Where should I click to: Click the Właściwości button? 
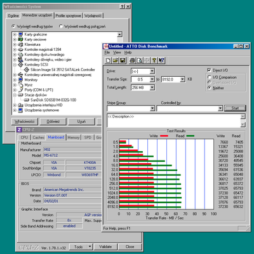pyautogui.click(x=25, y=121)
